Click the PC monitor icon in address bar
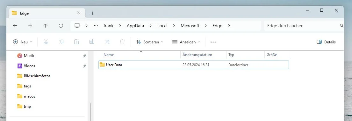Screen dimensions: 352x121 77,26
